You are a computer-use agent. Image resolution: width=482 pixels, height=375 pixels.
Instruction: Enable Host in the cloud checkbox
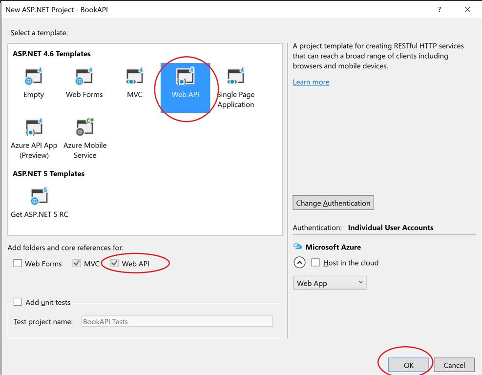315,263
